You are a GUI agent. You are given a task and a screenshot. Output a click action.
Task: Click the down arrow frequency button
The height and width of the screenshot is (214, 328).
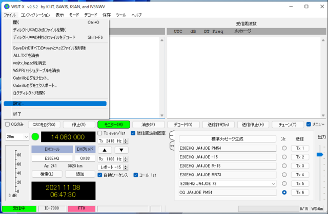coord(121,150)
